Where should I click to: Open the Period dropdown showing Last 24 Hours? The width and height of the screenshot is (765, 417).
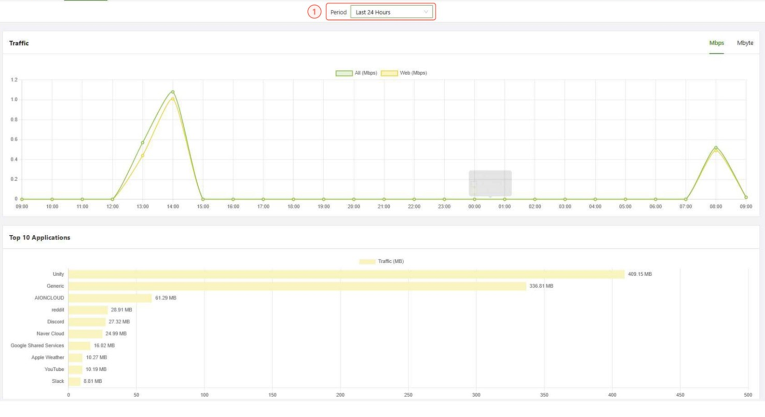(x=391, y=12)
